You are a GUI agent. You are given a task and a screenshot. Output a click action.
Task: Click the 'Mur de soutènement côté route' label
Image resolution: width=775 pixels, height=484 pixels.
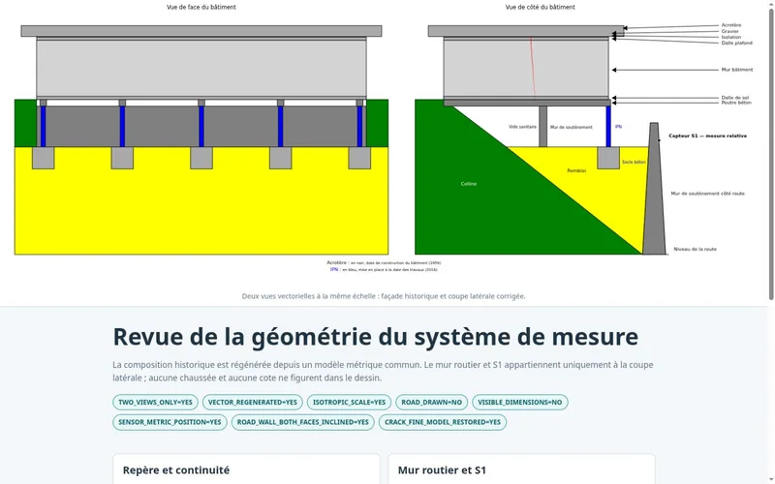click(x=707, y=194)
